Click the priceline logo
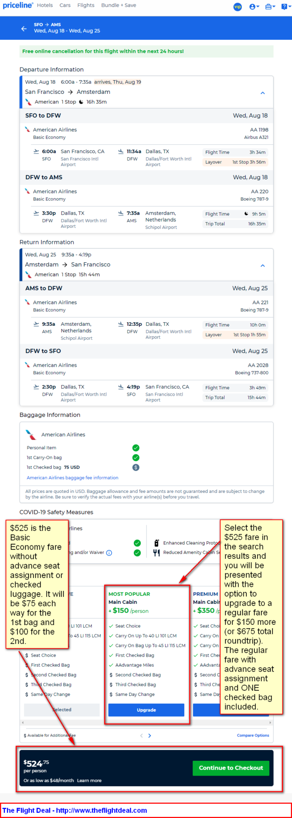292x818 pixels. [x=18, y=5]
